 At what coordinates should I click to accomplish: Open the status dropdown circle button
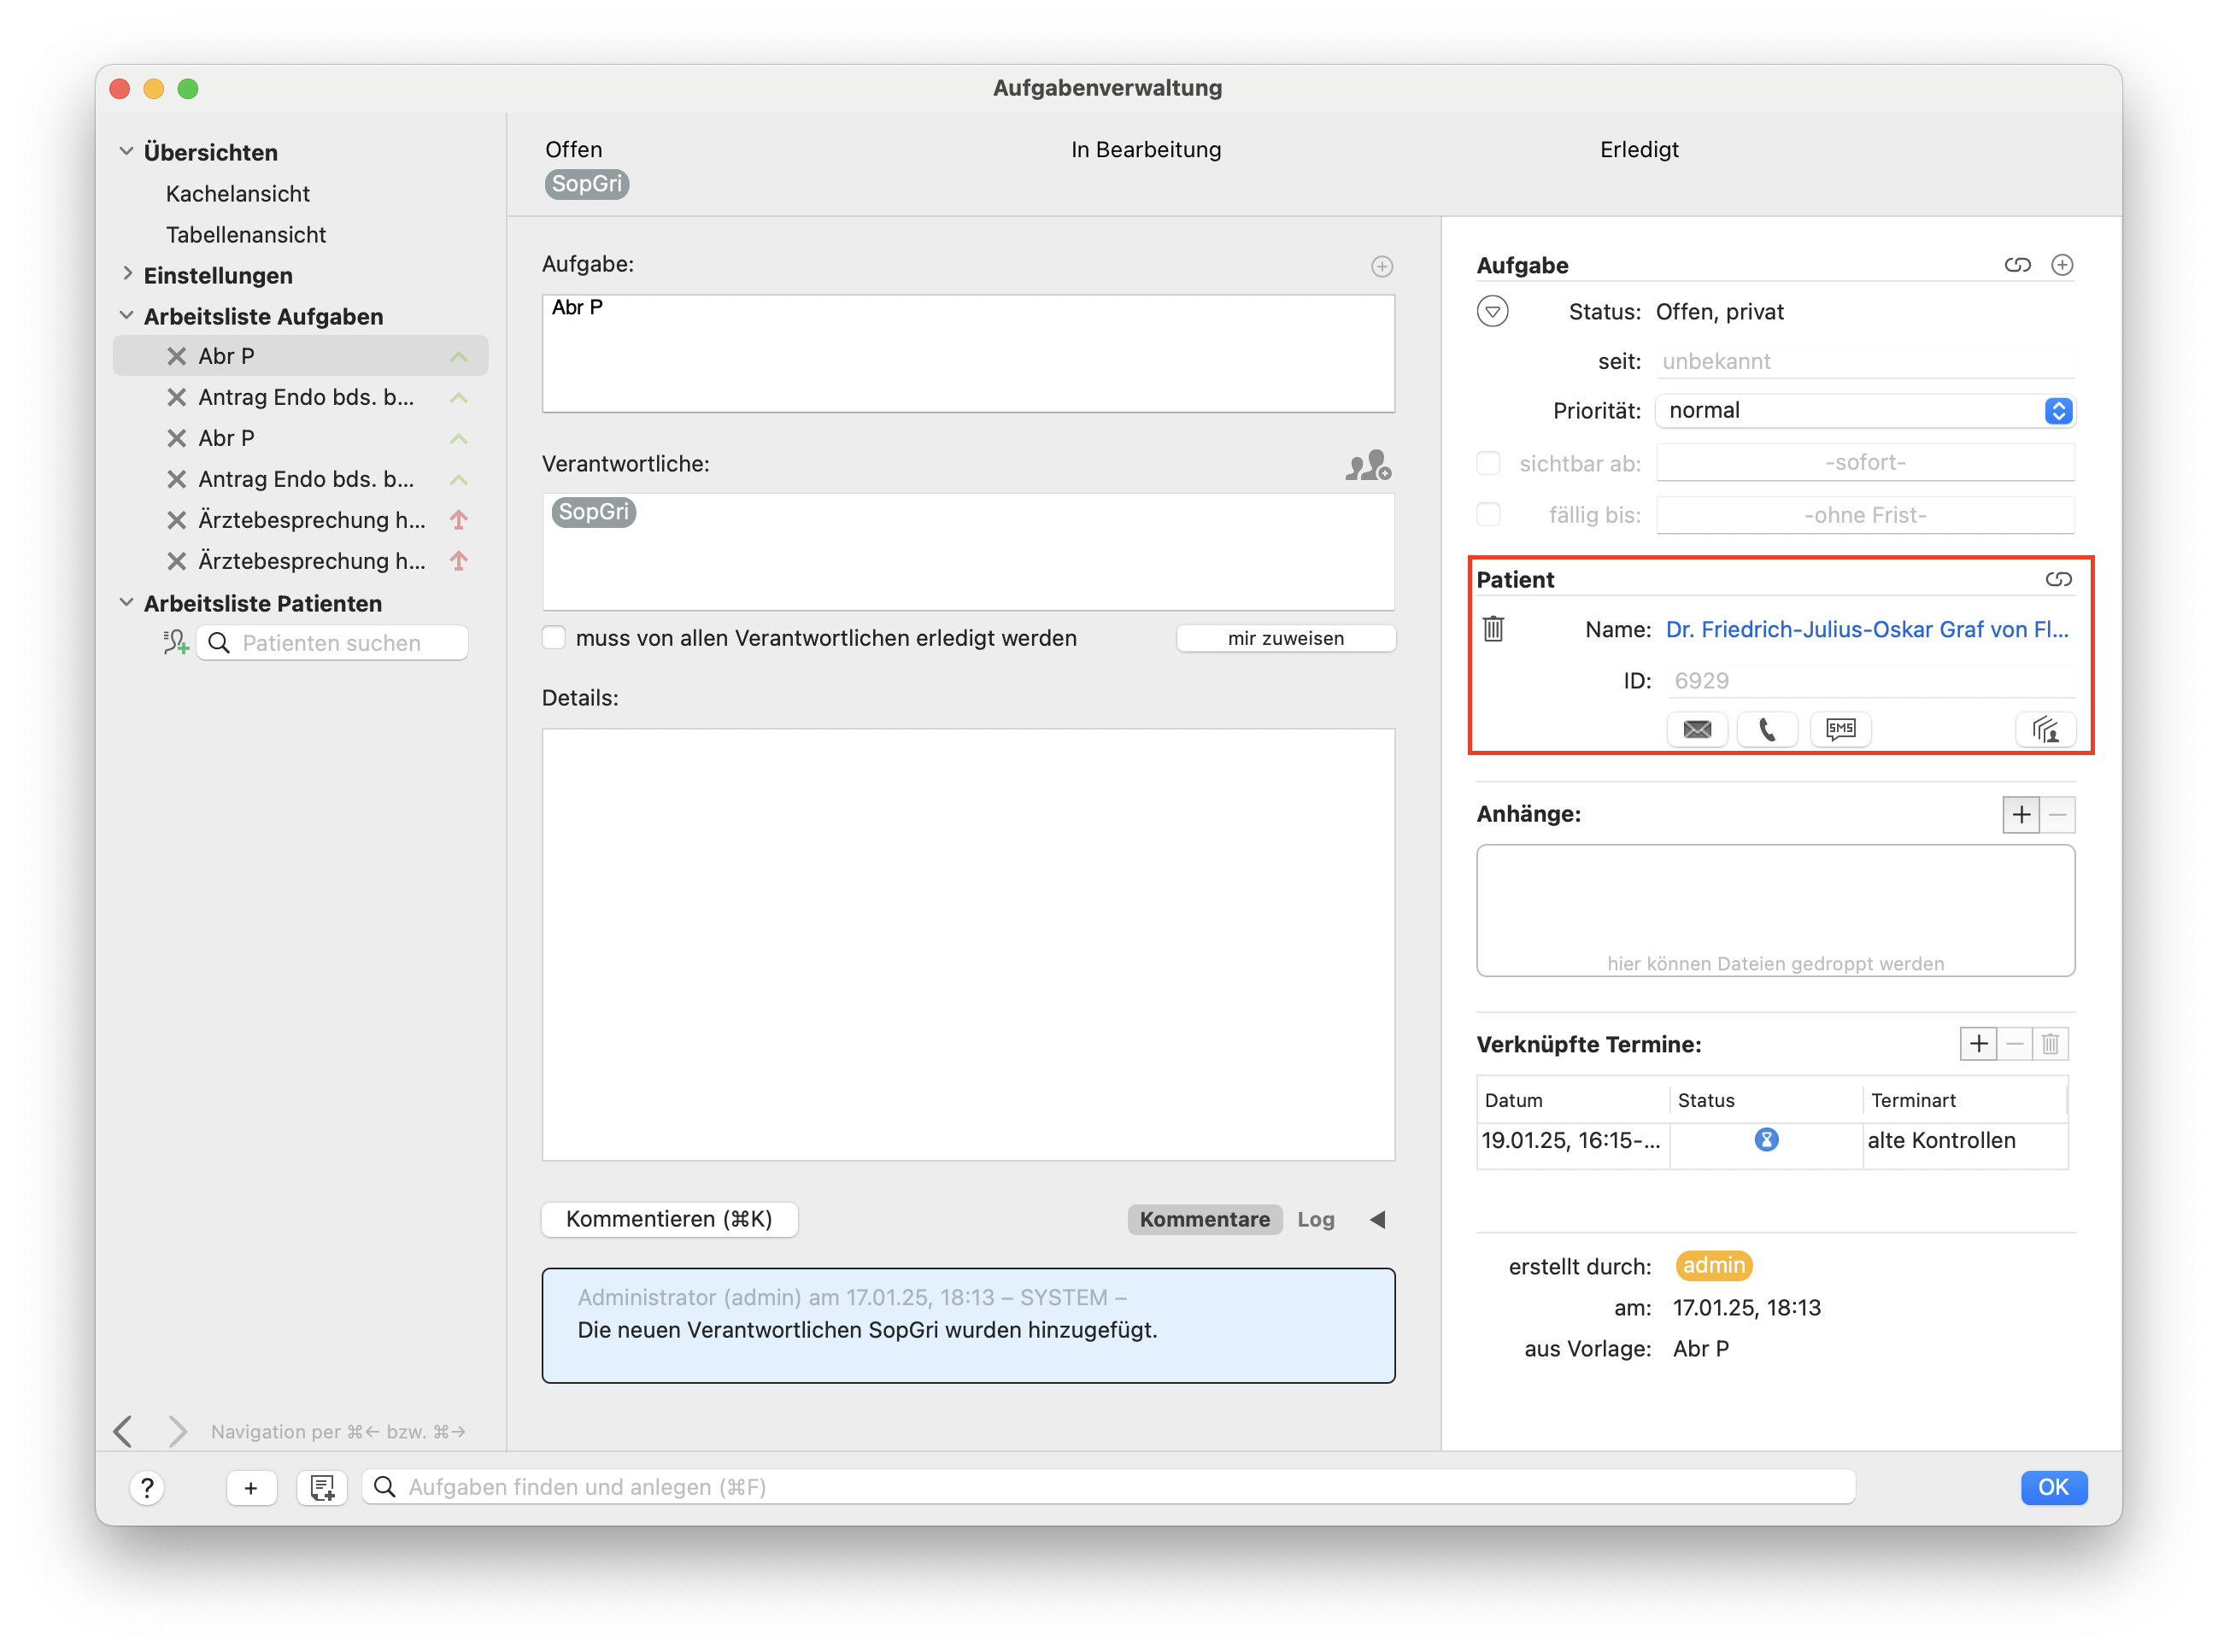point(1492,312)
